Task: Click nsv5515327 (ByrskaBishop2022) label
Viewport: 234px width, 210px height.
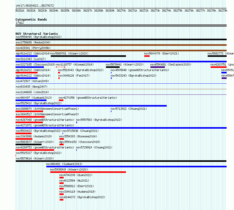Action: pos(39,153)
